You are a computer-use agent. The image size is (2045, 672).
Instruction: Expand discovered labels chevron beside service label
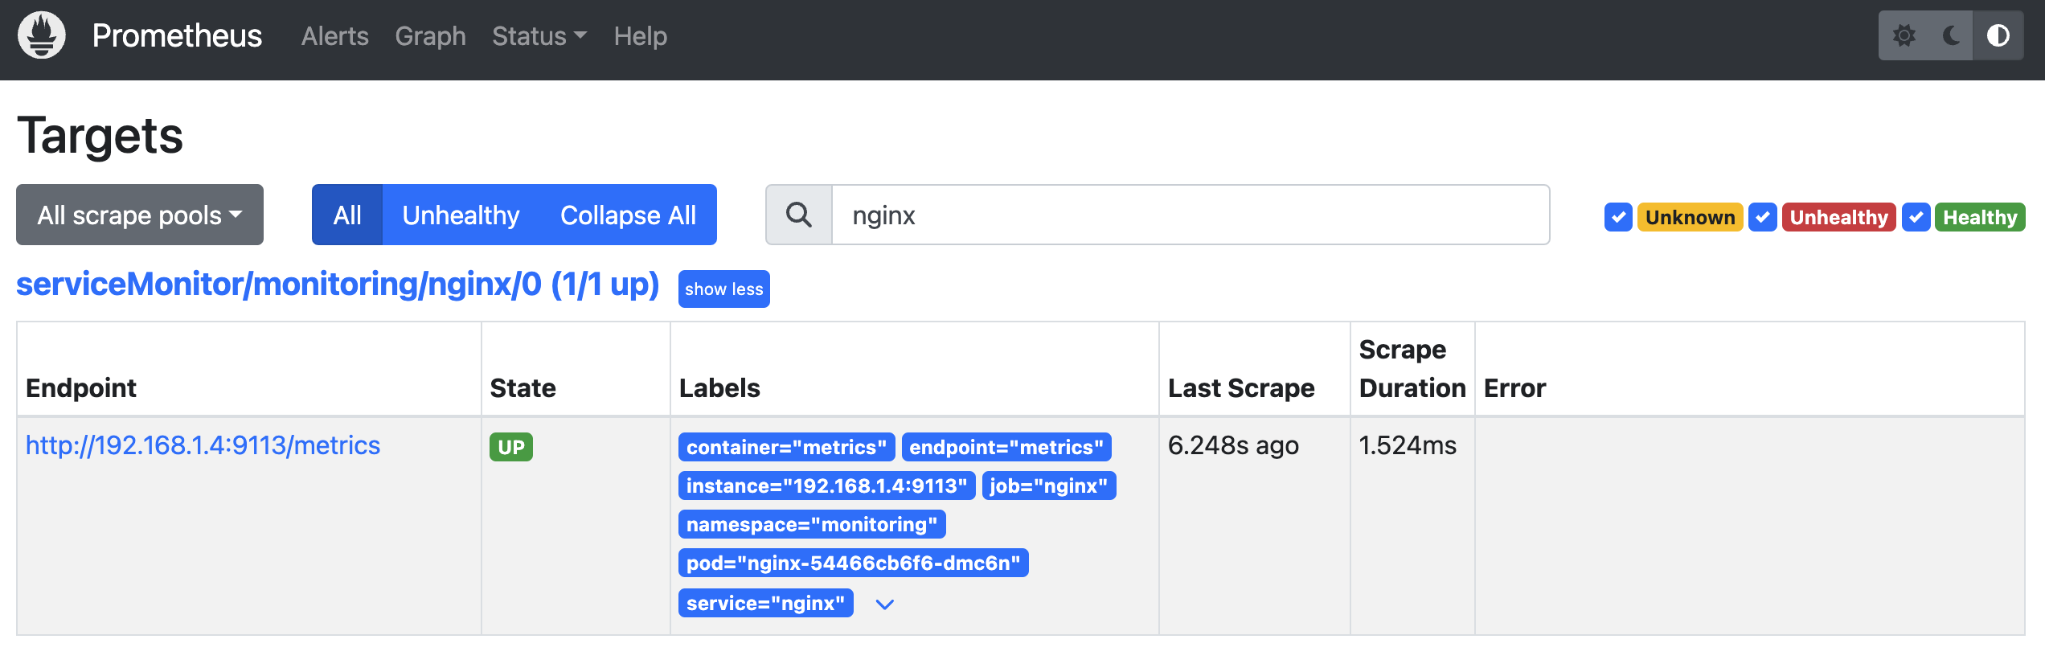tap(884, 604)
